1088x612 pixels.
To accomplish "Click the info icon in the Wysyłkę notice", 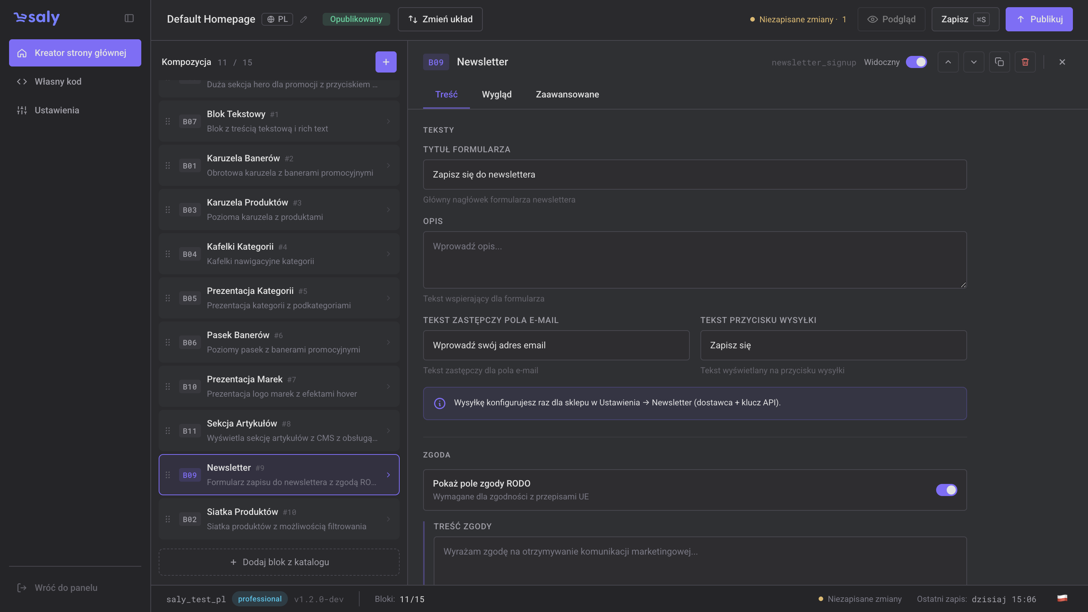I will pyautogui.click(x=440, y=403).
